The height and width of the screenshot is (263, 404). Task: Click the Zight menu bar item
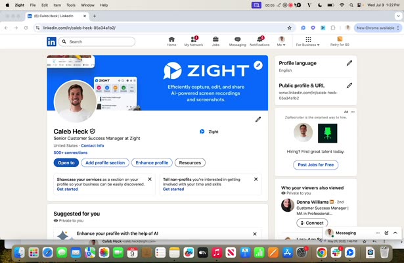(x=19, y=5)
